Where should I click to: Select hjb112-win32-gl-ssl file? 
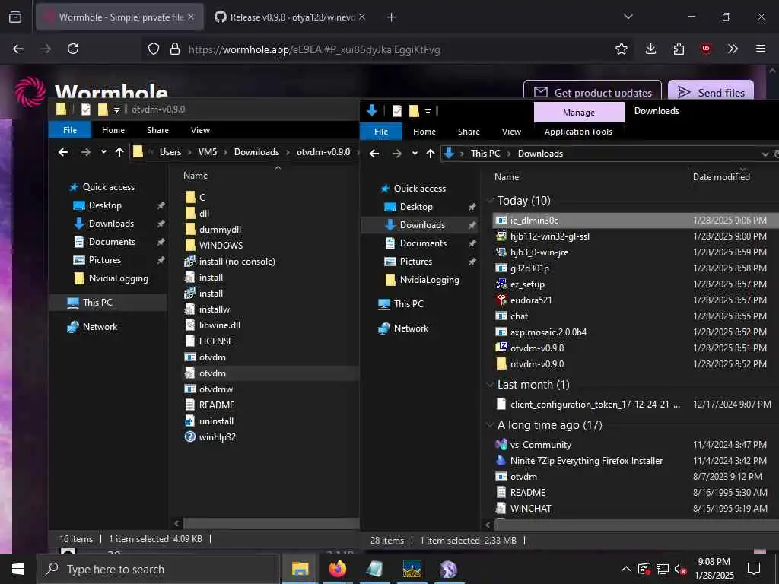point(550,236)
